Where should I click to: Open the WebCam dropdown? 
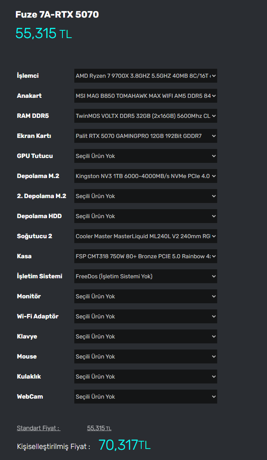click(145, 397)
